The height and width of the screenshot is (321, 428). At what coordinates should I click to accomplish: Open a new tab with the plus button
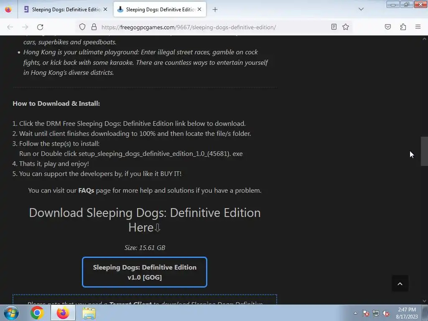coord(215,10)
